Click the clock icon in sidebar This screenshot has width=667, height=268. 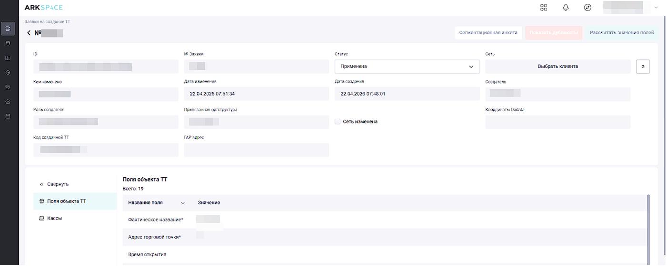coord(8,73)
